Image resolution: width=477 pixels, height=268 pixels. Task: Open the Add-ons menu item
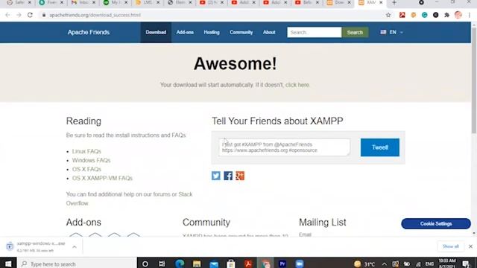tap(185, 32)
